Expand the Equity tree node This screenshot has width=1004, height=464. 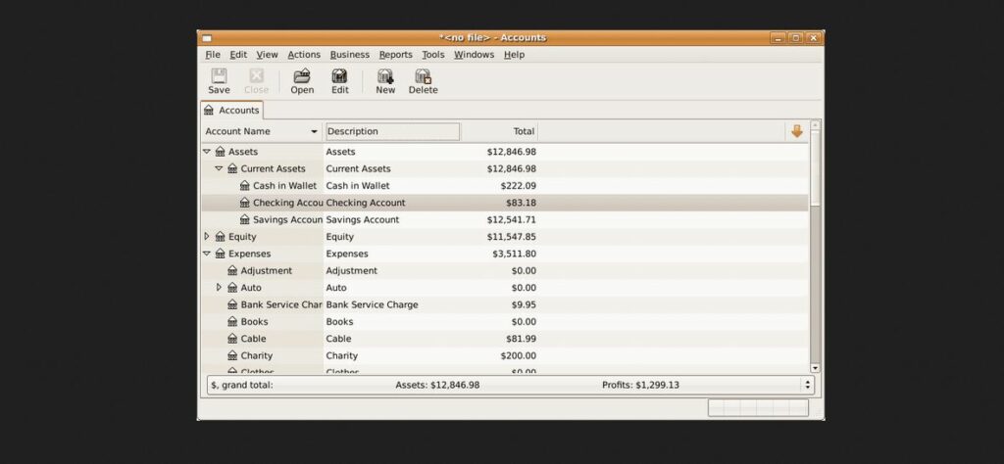tap(206, 237)
